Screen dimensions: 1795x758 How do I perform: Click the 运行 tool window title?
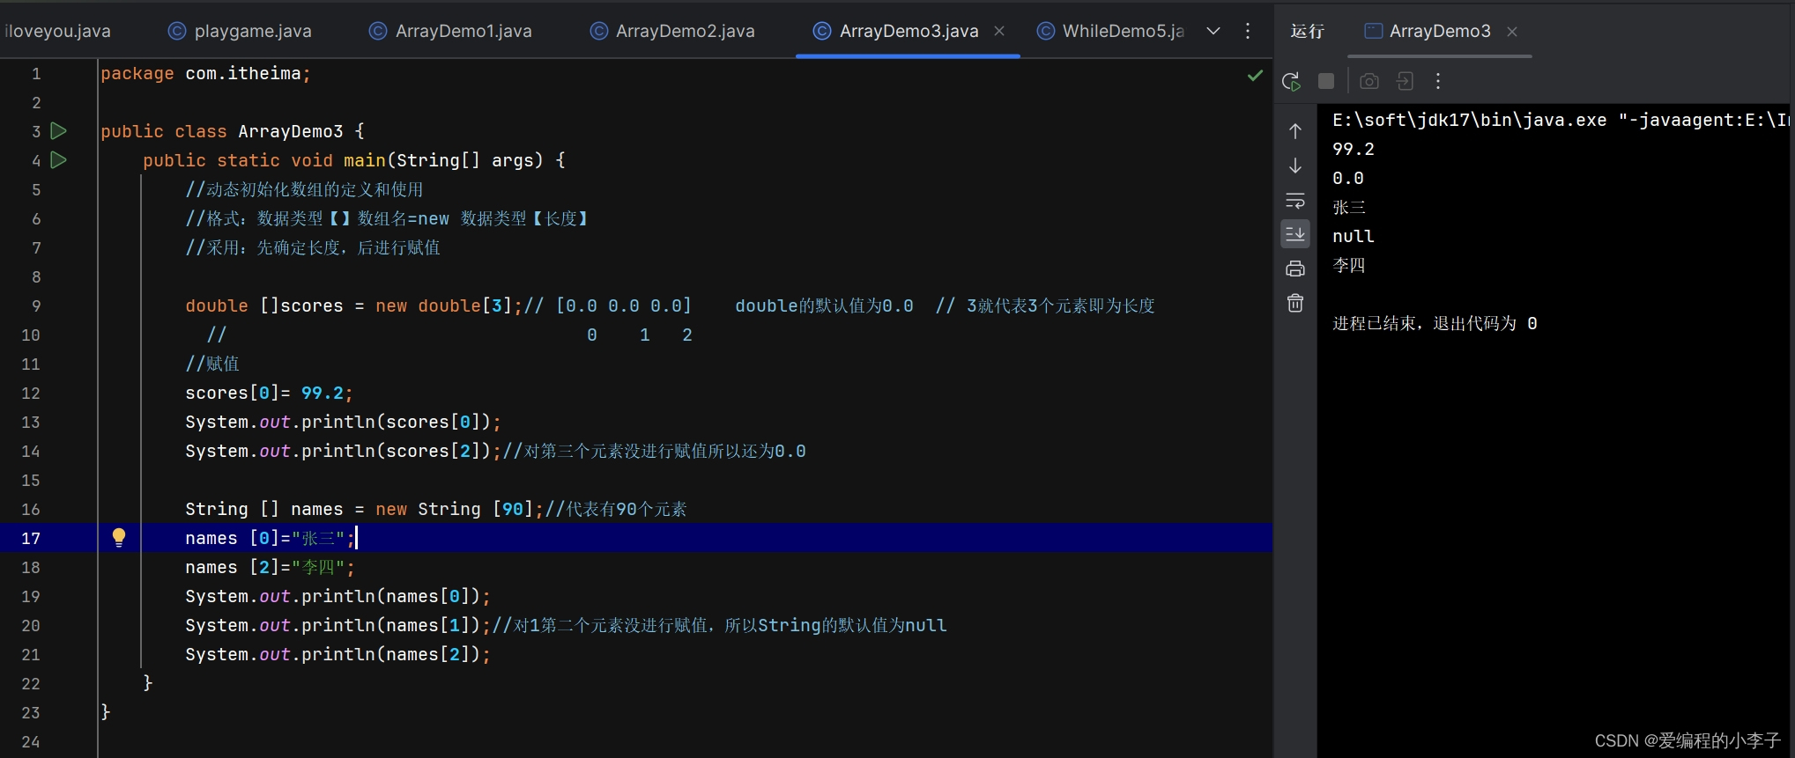click(1307, 31)
